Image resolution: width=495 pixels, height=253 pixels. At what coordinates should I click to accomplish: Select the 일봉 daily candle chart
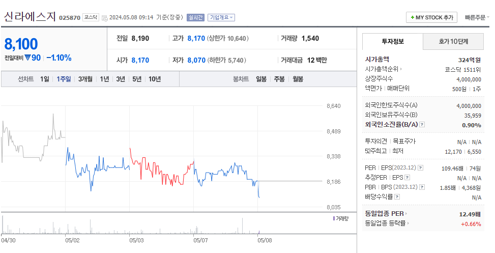coord(261,79)
